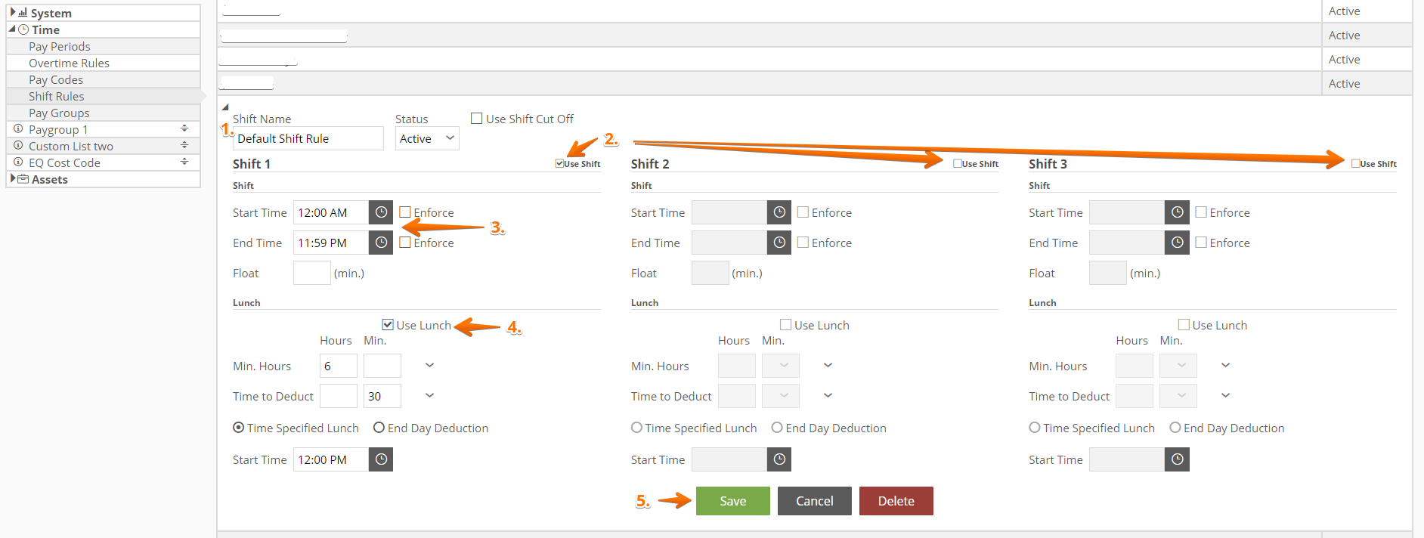Toggle the Use Shift Cut Off checkbox

[x=477, y=119]
